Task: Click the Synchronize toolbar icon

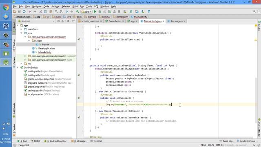Action: [24, 12]
